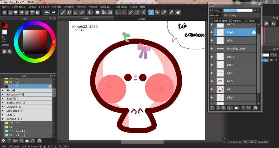Duplicate layer icon in Lớp panel
Screen dimensions: 279x148
point(243,108)
